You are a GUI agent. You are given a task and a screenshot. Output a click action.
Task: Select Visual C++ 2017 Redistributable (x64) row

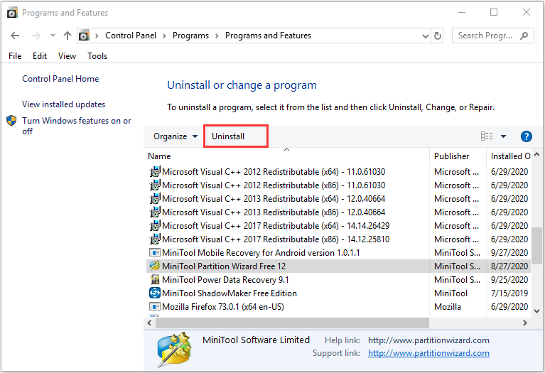pos(338,226)
